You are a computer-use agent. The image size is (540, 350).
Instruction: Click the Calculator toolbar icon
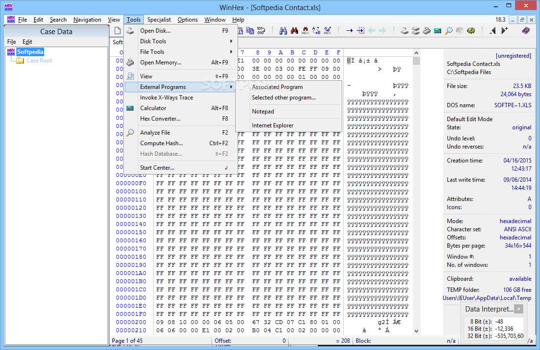point(438,31)
